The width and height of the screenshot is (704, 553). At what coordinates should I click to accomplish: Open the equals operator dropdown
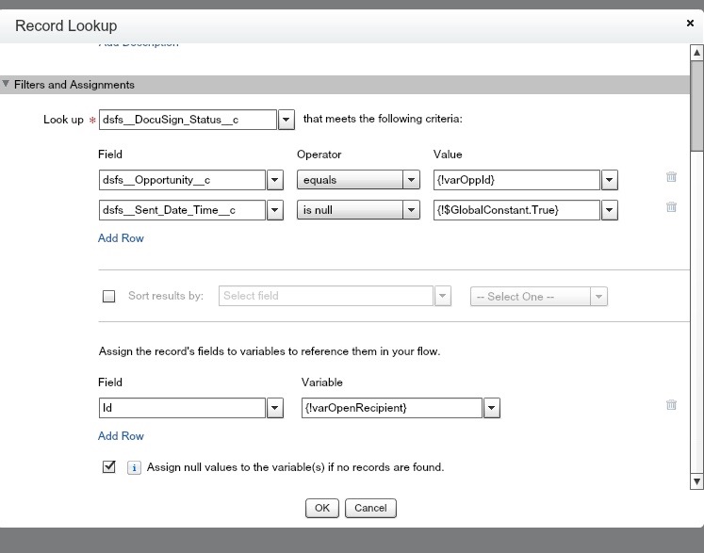[x=411, y=180]
